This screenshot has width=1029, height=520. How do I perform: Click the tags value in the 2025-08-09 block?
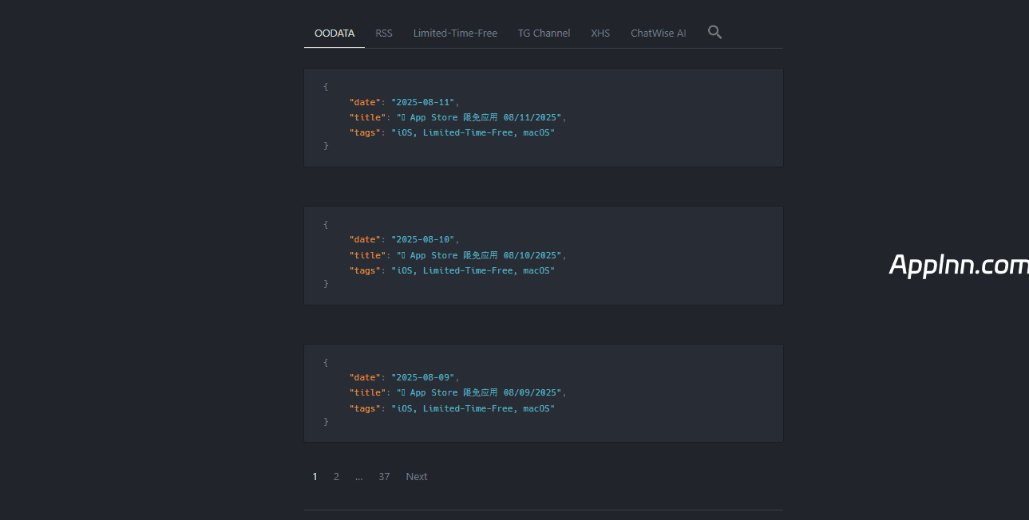473,408
